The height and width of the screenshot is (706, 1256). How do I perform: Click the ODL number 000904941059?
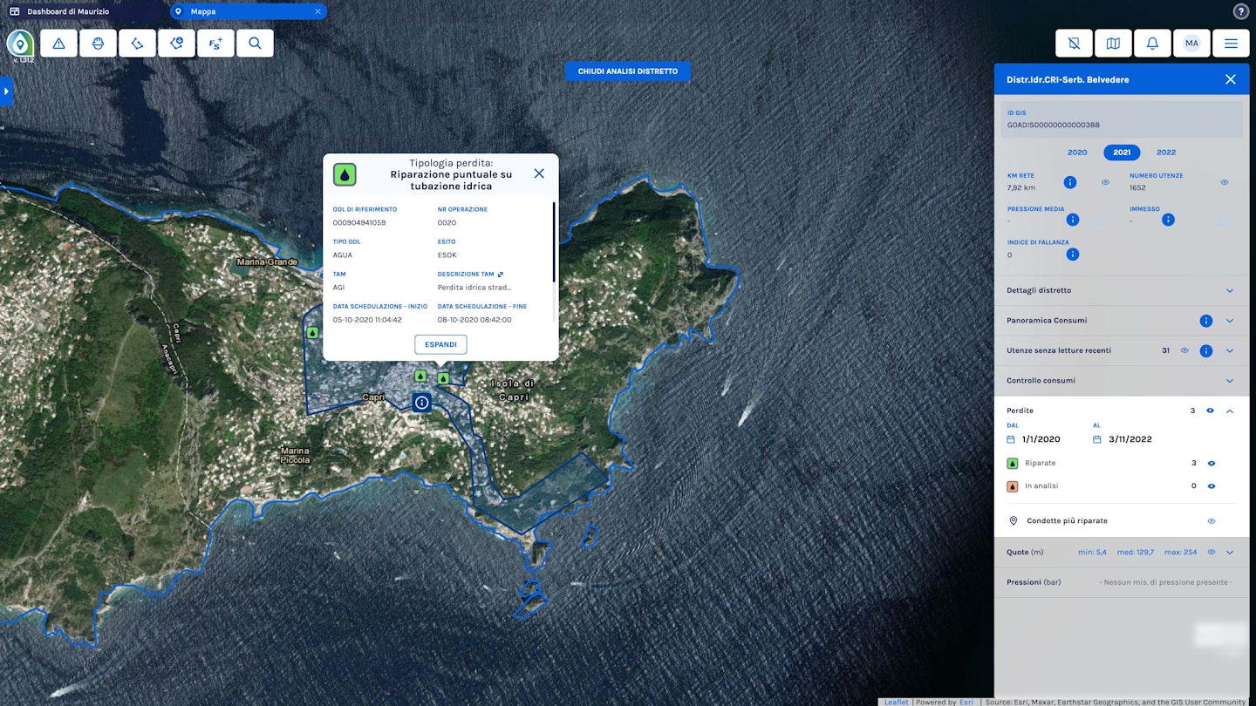pyautogui.click(x=359, y=223)
